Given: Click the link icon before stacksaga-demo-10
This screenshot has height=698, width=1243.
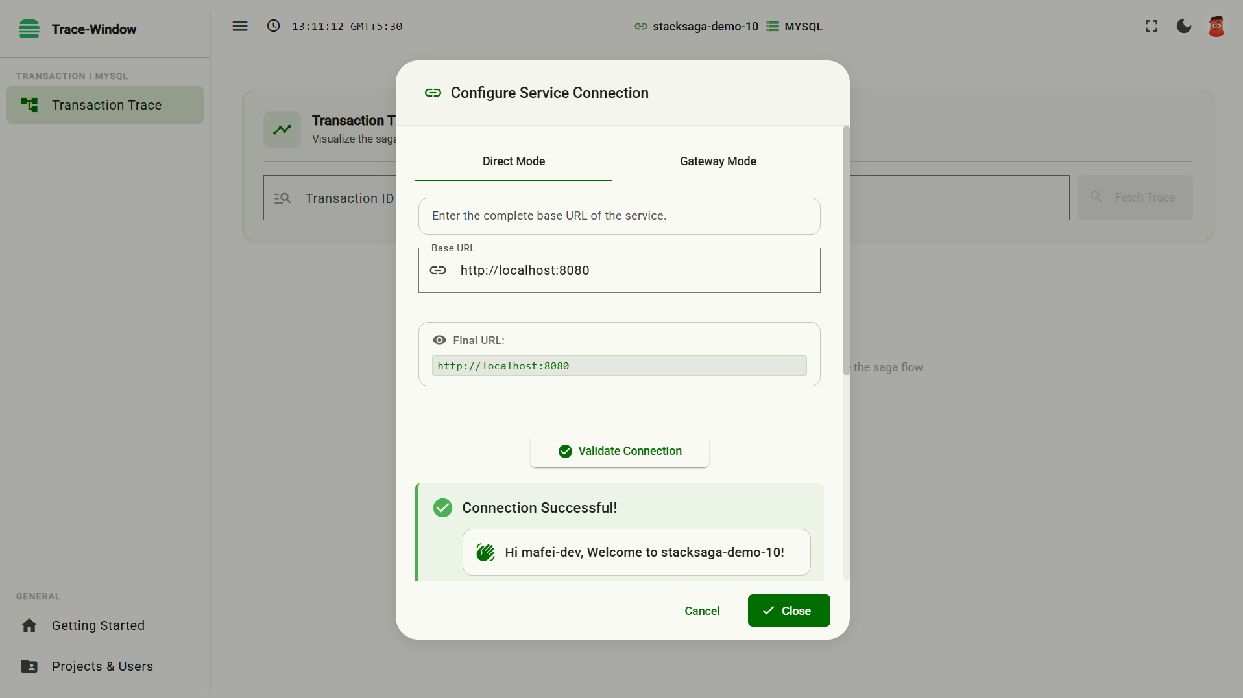Looking at the screenshot, I should [x=641, y=27].
